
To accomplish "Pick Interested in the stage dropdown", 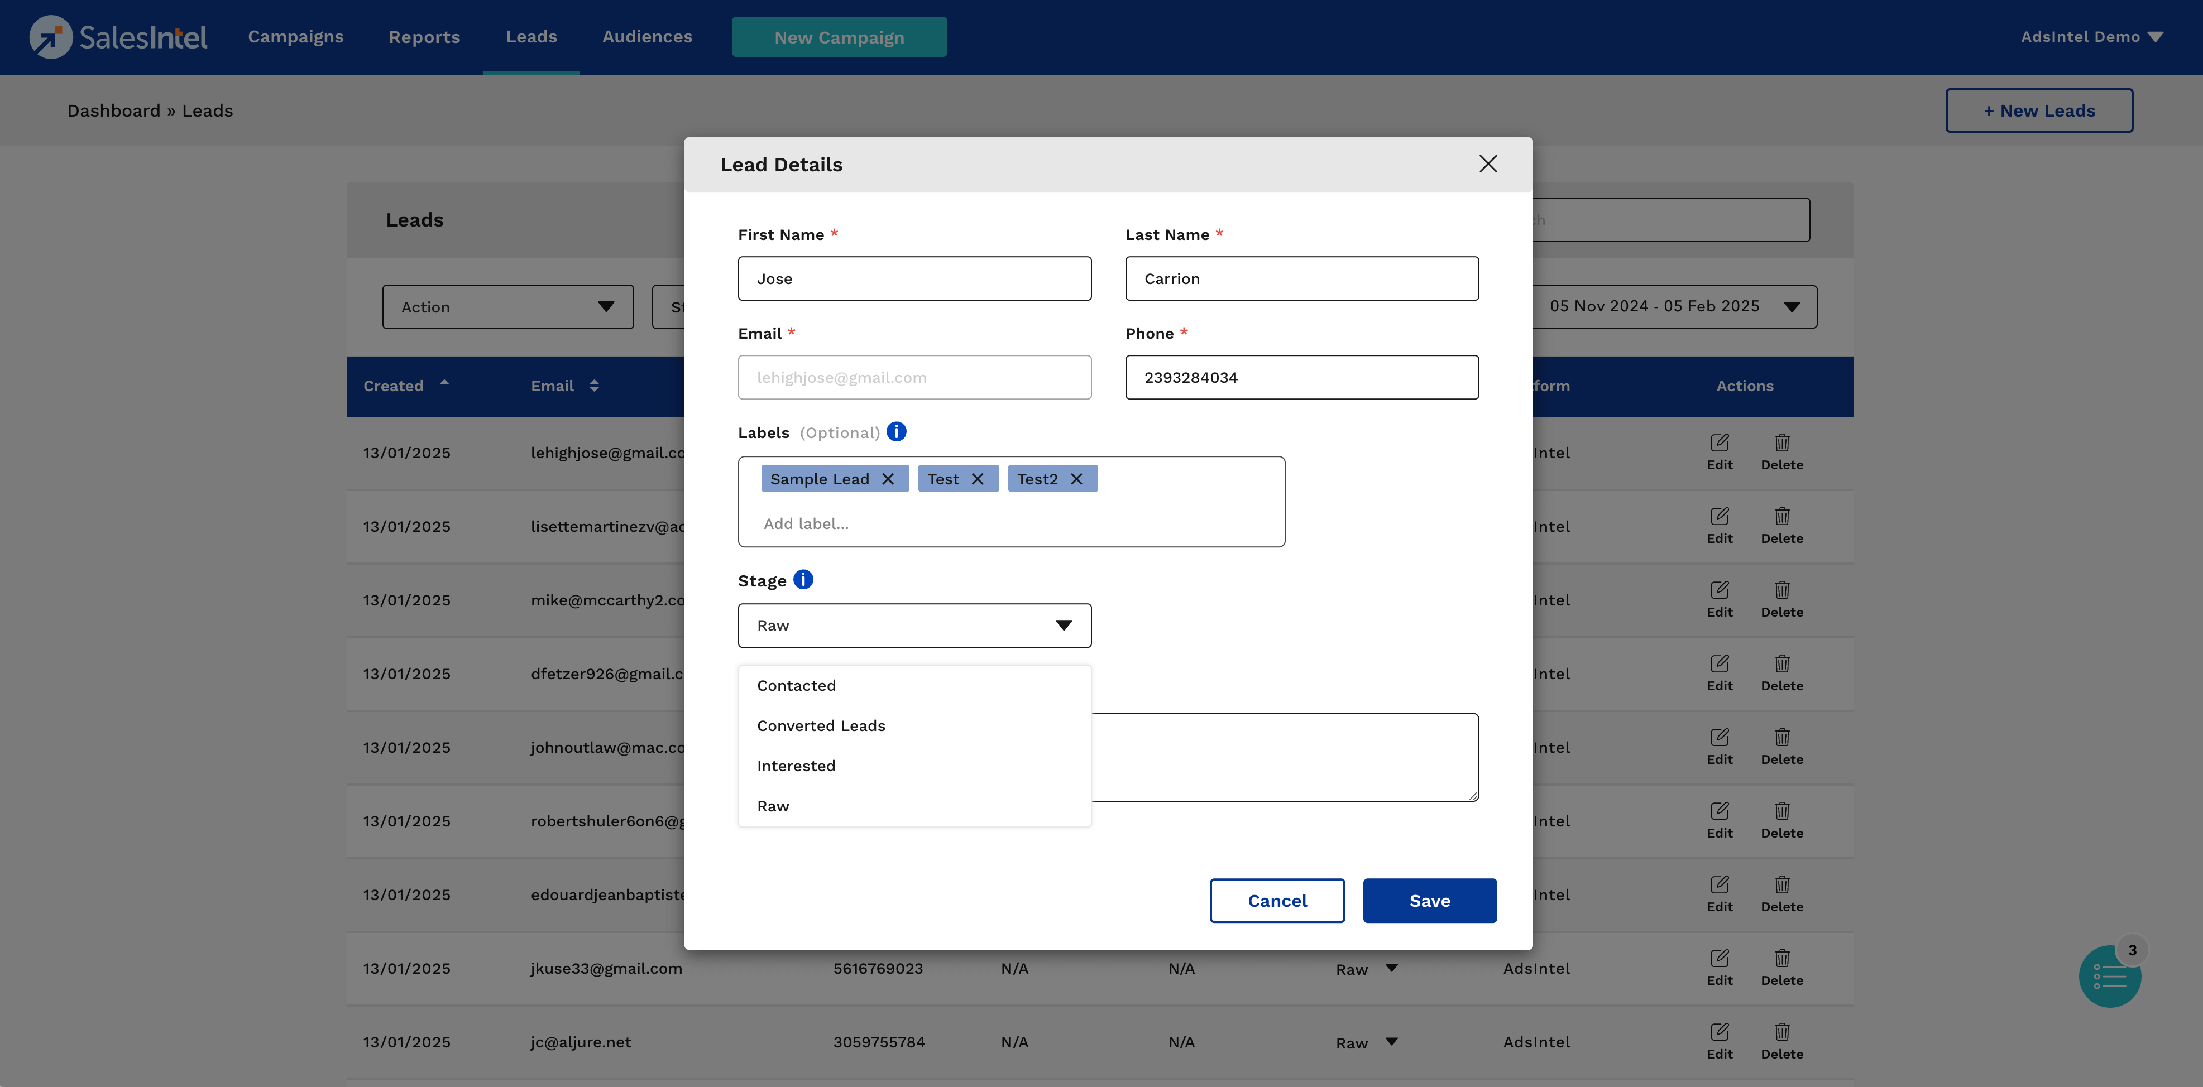I will pyautogui.click(x=796, y=766).
